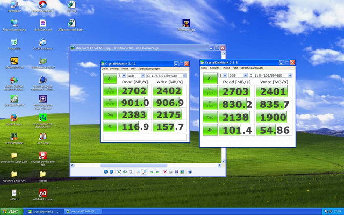Click the 17:05 taskbar clock
The height and width of the screenshot is (215, 344).
pos(338,211)
